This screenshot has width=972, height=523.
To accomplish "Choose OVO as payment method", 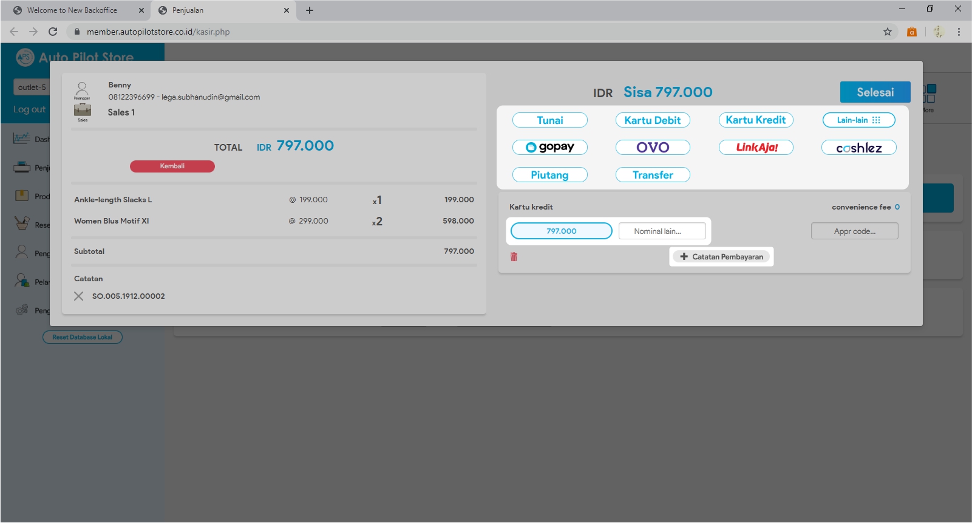I will (653, 148).
